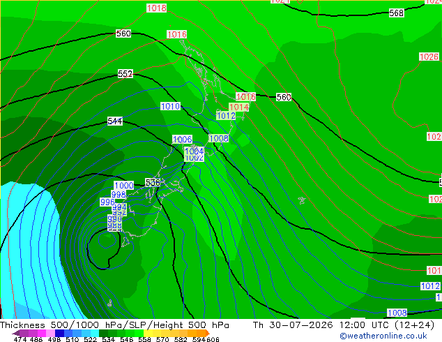Image resolution: width=442 pixels, height=342 pixels.
Task: Click the red "1018" isobar label
Action: (156, 8)
